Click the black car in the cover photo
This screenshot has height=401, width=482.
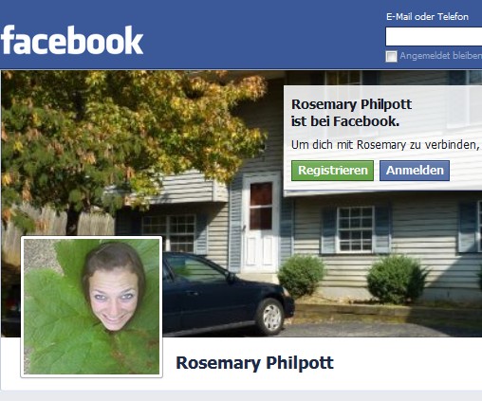coord(229,293)
